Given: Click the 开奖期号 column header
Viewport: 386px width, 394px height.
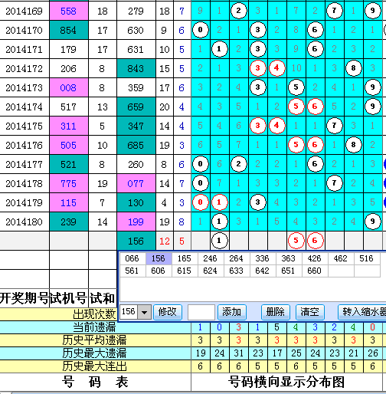Looking at the screenshot, I should tap(25, 298).
